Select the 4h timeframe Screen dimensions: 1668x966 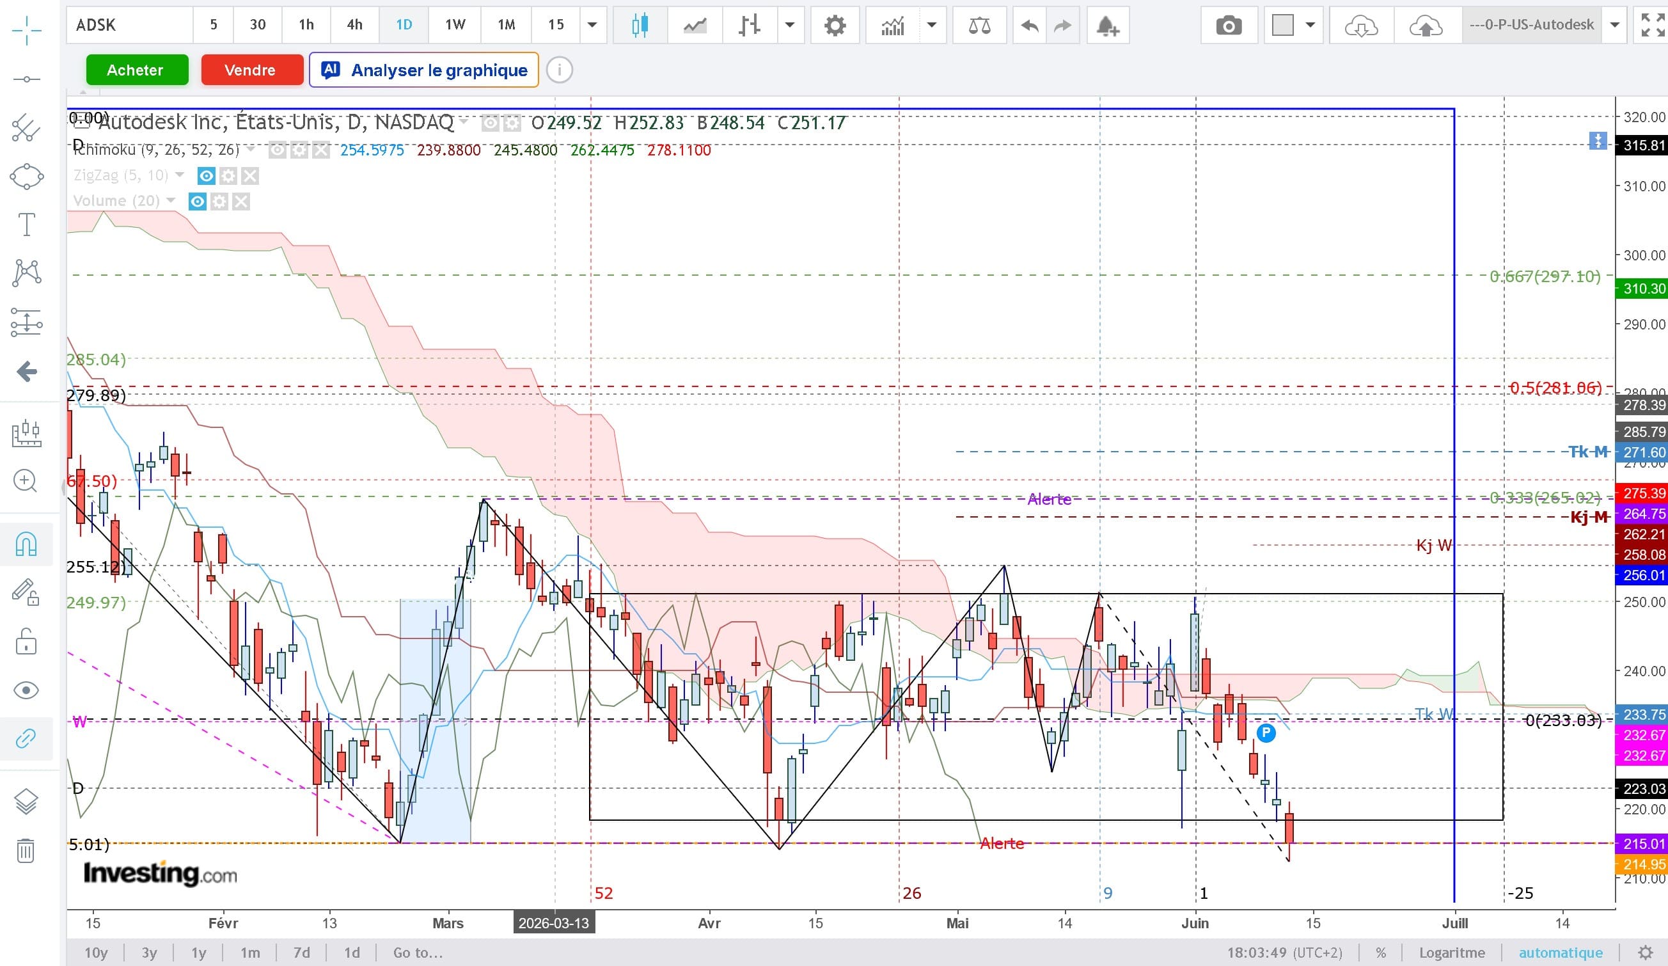click(x=355, y=25)
